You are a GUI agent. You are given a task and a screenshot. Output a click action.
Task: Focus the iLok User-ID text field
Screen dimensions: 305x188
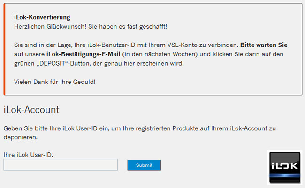click(61, 165)
